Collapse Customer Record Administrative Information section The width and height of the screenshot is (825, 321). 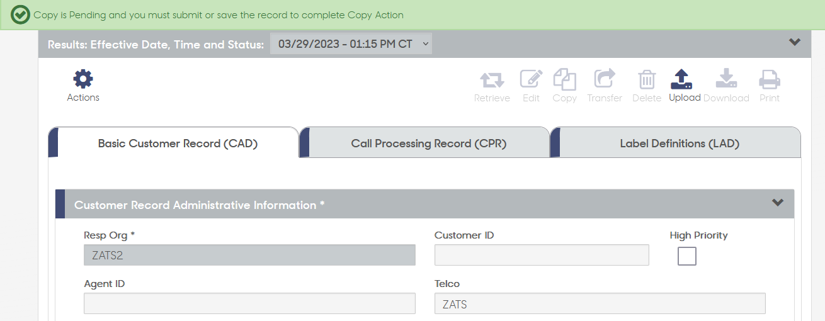coord(778,203)
